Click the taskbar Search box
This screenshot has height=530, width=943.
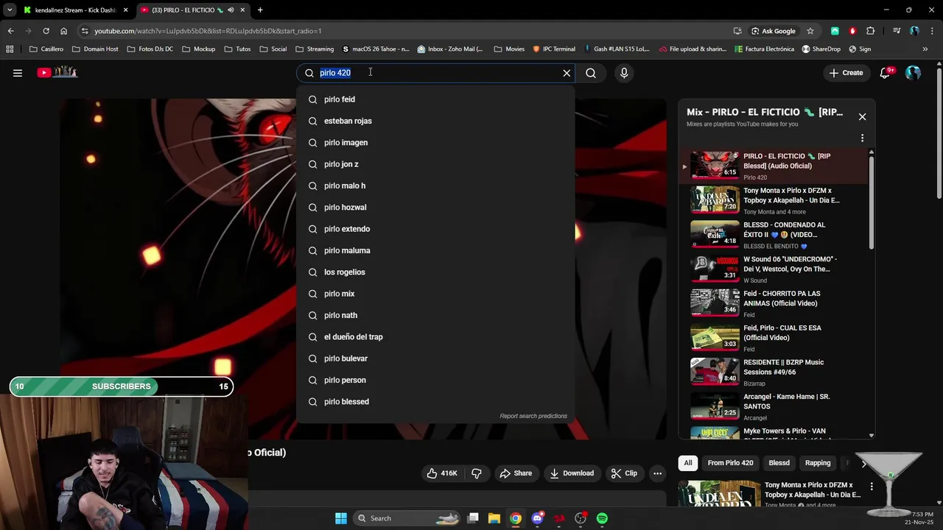(x=408, y=518)
